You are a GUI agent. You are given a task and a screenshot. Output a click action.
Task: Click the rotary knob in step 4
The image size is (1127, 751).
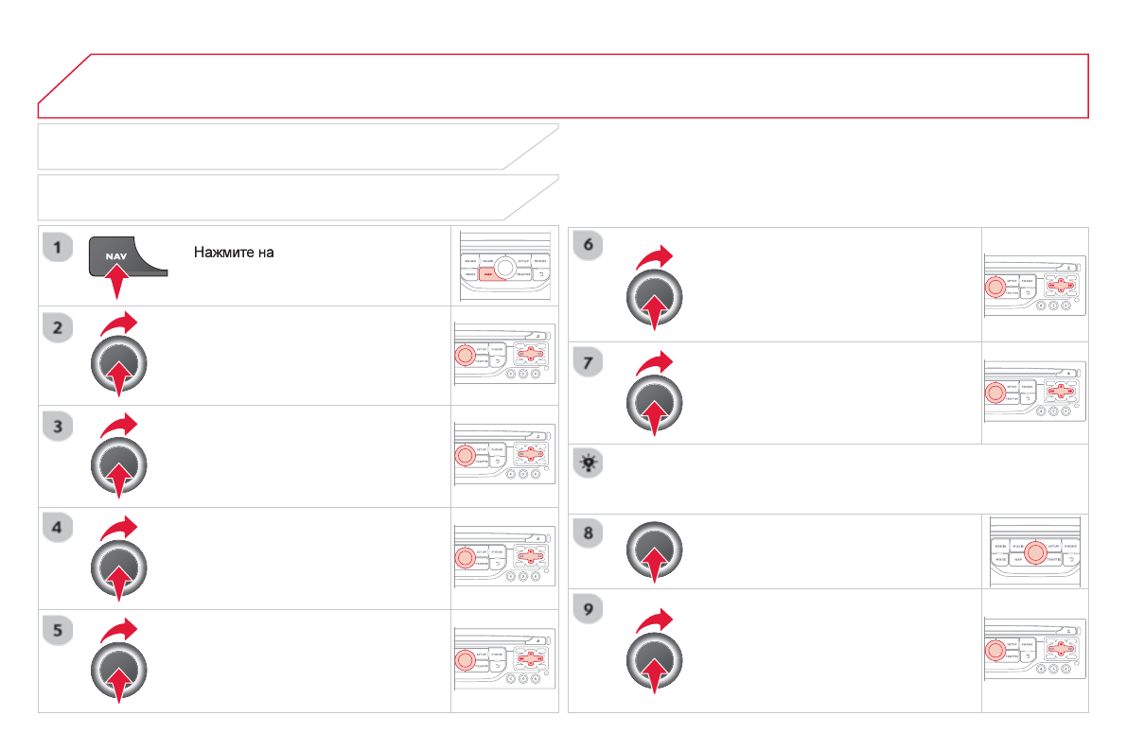click(x=118, y=570)
